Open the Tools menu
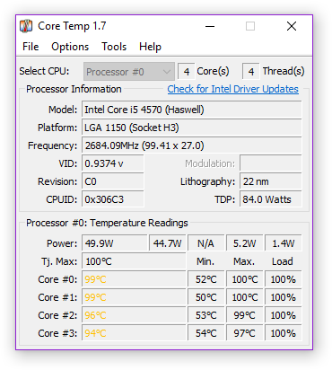 pyautogui.click(x=114, y=47)
